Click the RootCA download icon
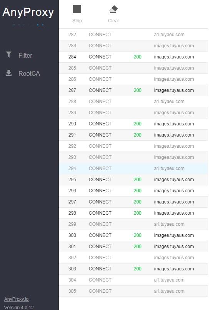Screen dimensions: 211x310 pyautogui.click(x=9, y=73)
